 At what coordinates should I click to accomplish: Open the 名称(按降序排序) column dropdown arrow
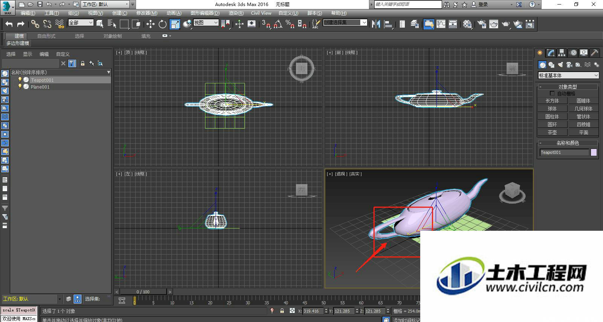tap(109, 72)
